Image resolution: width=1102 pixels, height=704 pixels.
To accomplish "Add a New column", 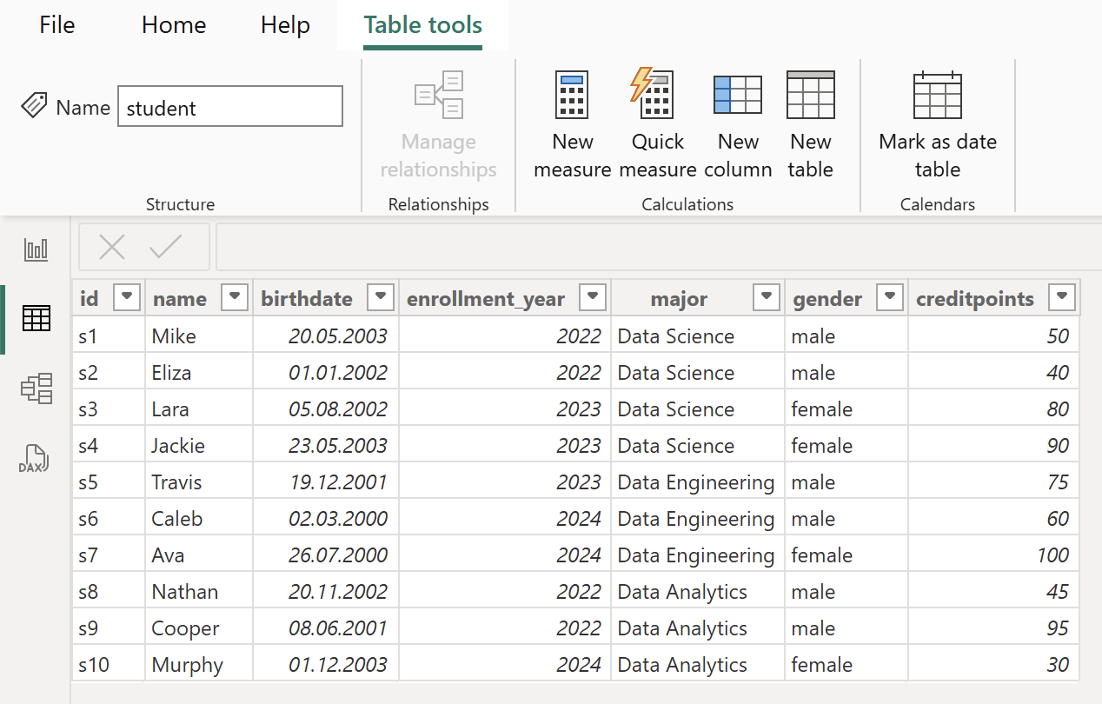I will point(738,126).
